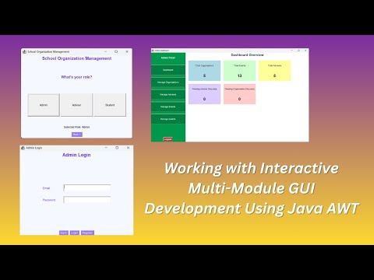The width and height of the screenshot is (374, 280).
Task: Focus the Password input field
Action: click(x=87, y=200)
